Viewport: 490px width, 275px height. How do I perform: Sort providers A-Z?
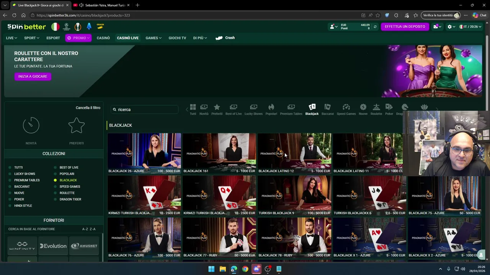85,229
